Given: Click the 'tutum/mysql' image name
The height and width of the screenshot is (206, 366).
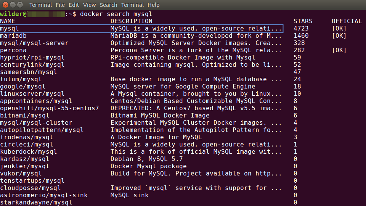Looking at the screenshot, I should coord(21,79).
